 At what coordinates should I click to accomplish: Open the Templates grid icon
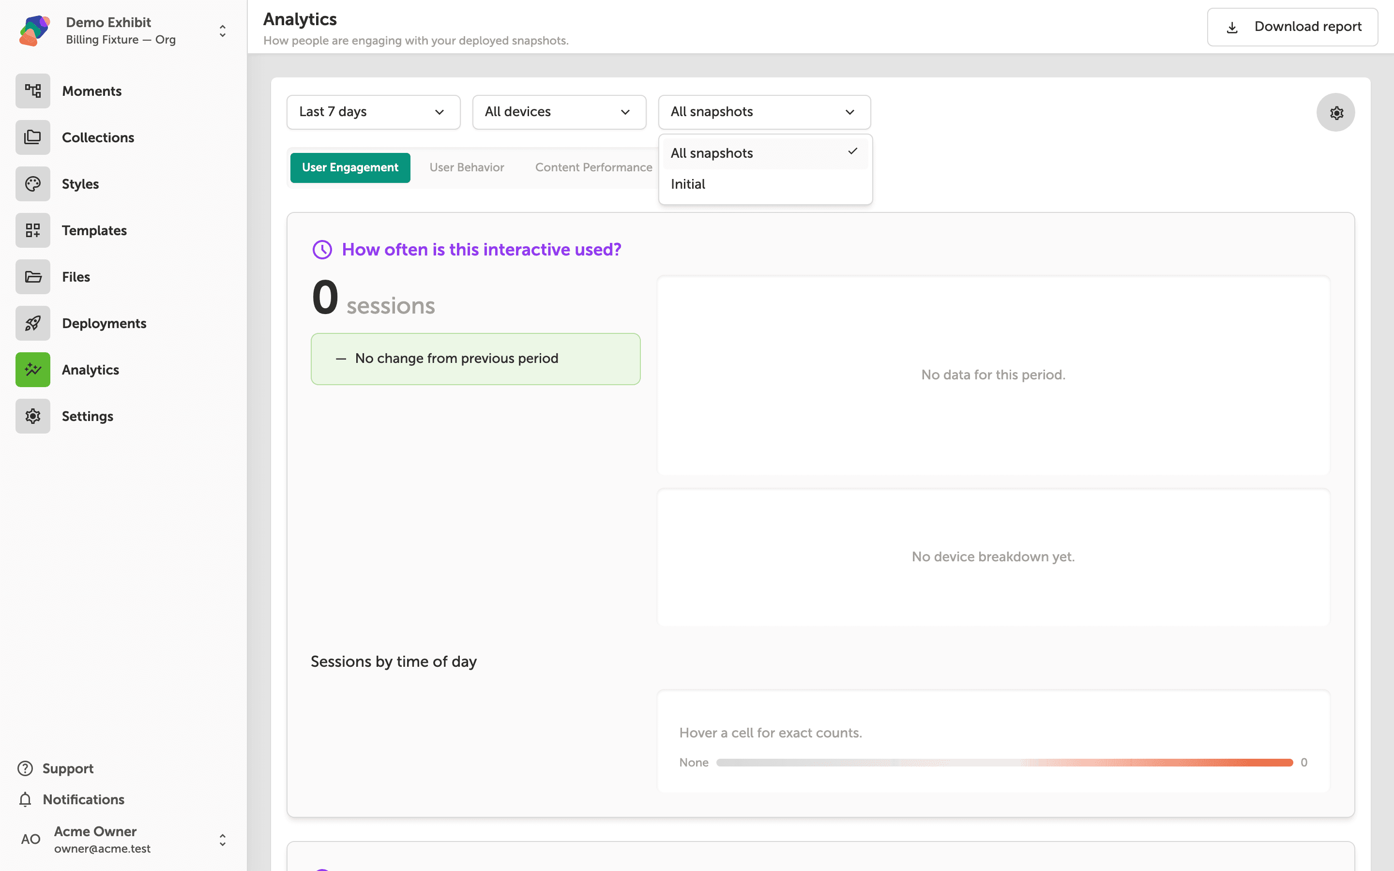click(33, 230)
